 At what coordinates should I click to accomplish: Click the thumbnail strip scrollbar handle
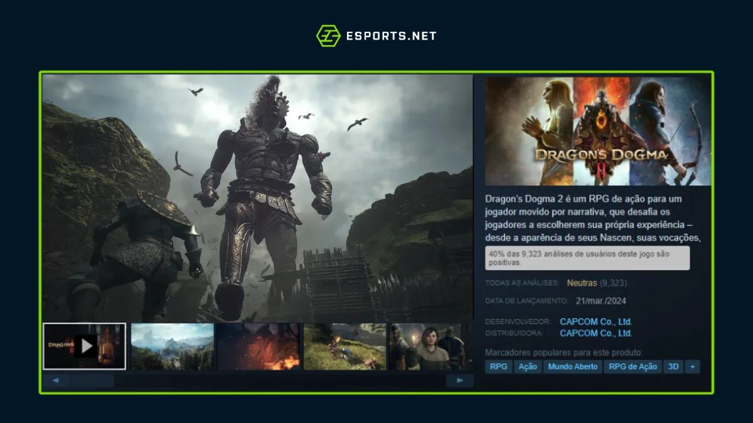[92, 380]
